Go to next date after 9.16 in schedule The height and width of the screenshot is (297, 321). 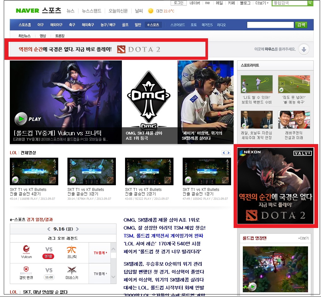pyautogui.click(x=78, y=229)
